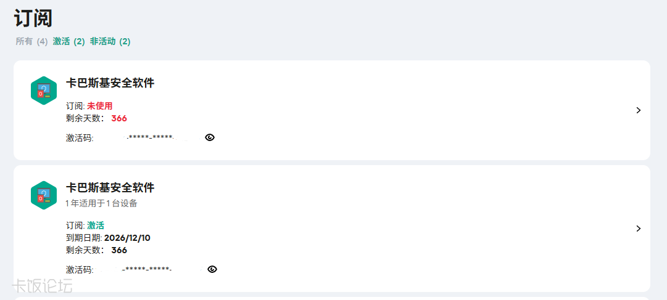Click green 激活 status in second card
The height and width of the screenshot is (300, 667).
click(96, 225)
